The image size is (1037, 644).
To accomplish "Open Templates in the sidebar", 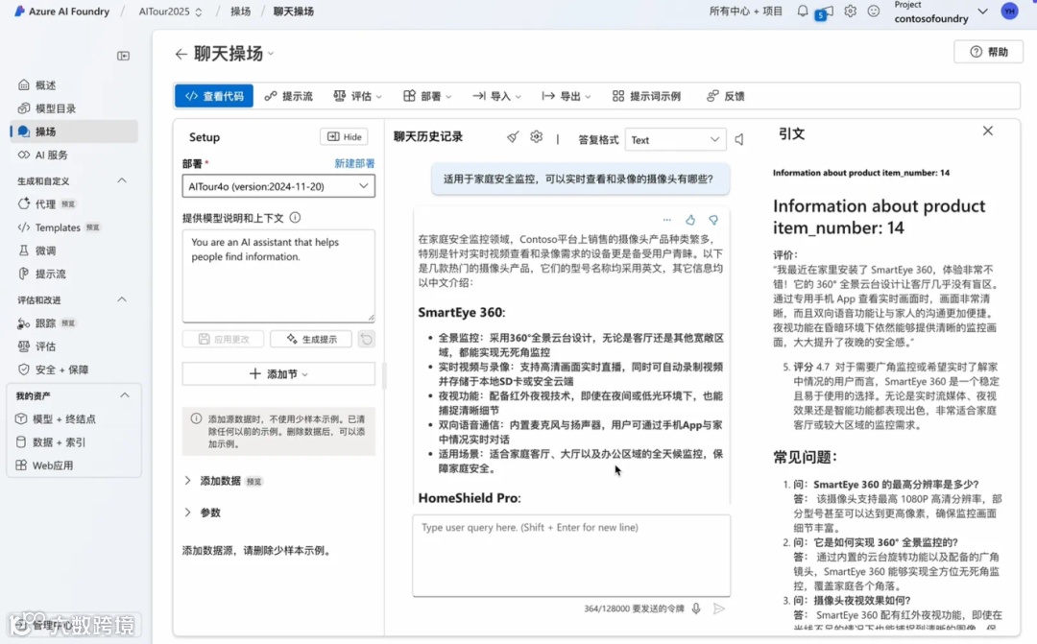I will pyautogui.click(x=74, y=227).
